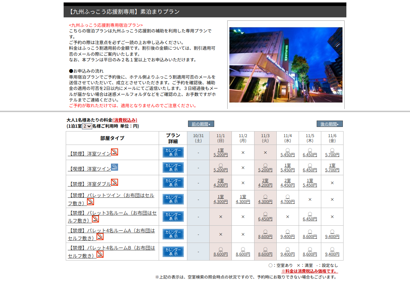Show calendar for 【禁煙】洋室ダブル
The height and width of the screenshot is (281, 410).
(173, 183)
